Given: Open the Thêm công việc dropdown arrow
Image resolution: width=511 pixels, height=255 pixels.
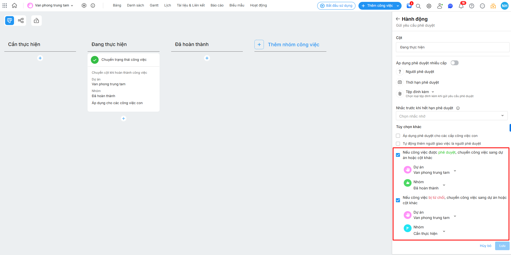Looking at the screenshot, I should (398, 6).
